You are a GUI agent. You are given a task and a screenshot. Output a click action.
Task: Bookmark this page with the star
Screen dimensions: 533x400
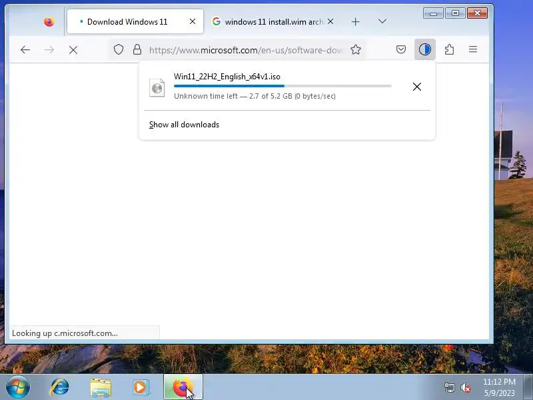pos(356,49)
